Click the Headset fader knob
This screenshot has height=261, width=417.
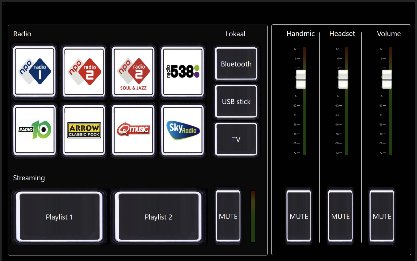tap(343, 79)
